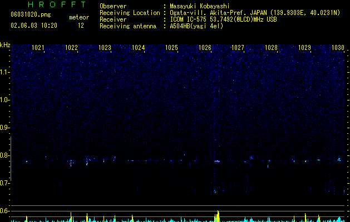Click the 1.0 frequency axis label
This screenshot has width=350, height=222.
pyautogui.click(x=4, y=100)
